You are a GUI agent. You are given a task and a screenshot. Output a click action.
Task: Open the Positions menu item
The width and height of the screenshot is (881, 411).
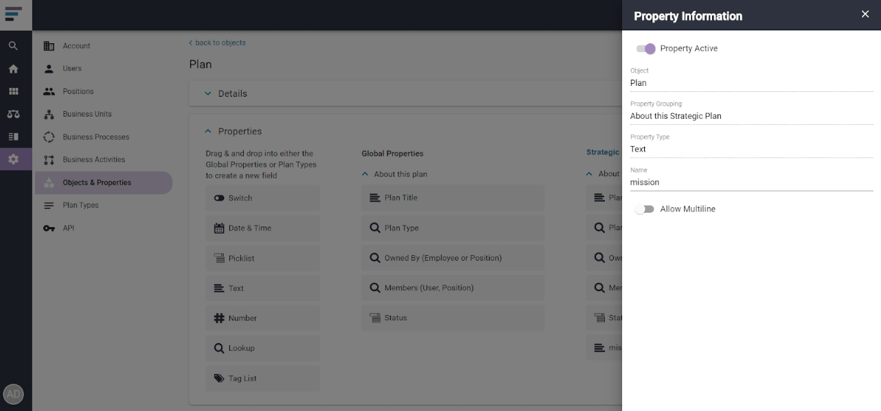[78, 91]
